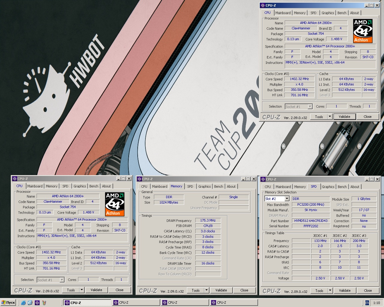384x307 pixels.
Task: Click the title bar icon of the top-right CPU-Z window
Action: point(263,5)
